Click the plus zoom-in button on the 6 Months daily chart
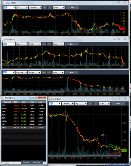131x166 pixels. 45,8
